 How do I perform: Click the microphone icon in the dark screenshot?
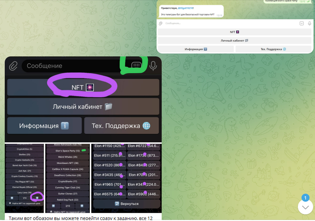coord(153,66)
